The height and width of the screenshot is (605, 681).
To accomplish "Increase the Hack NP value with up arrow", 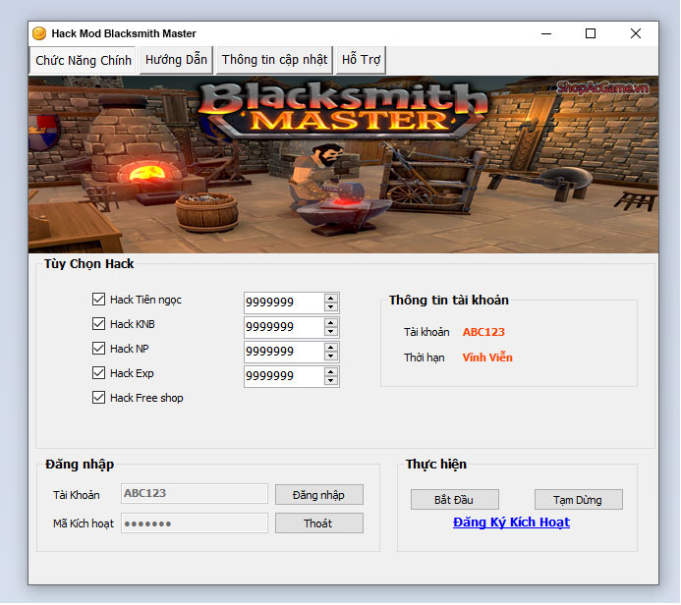I will click(x=331, y=348).
